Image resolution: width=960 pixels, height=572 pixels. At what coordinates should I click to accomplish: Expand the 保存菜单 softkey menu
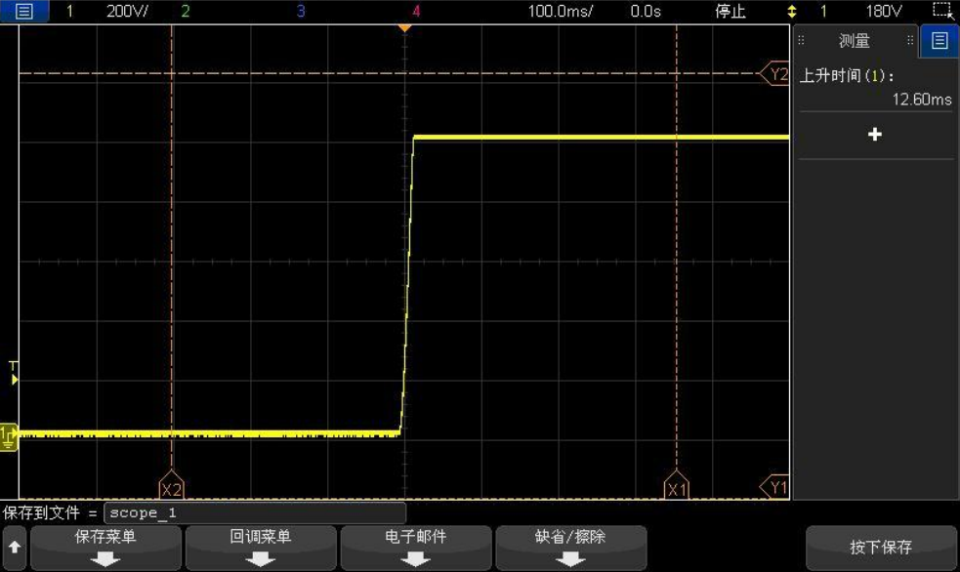tap(105, 548)
